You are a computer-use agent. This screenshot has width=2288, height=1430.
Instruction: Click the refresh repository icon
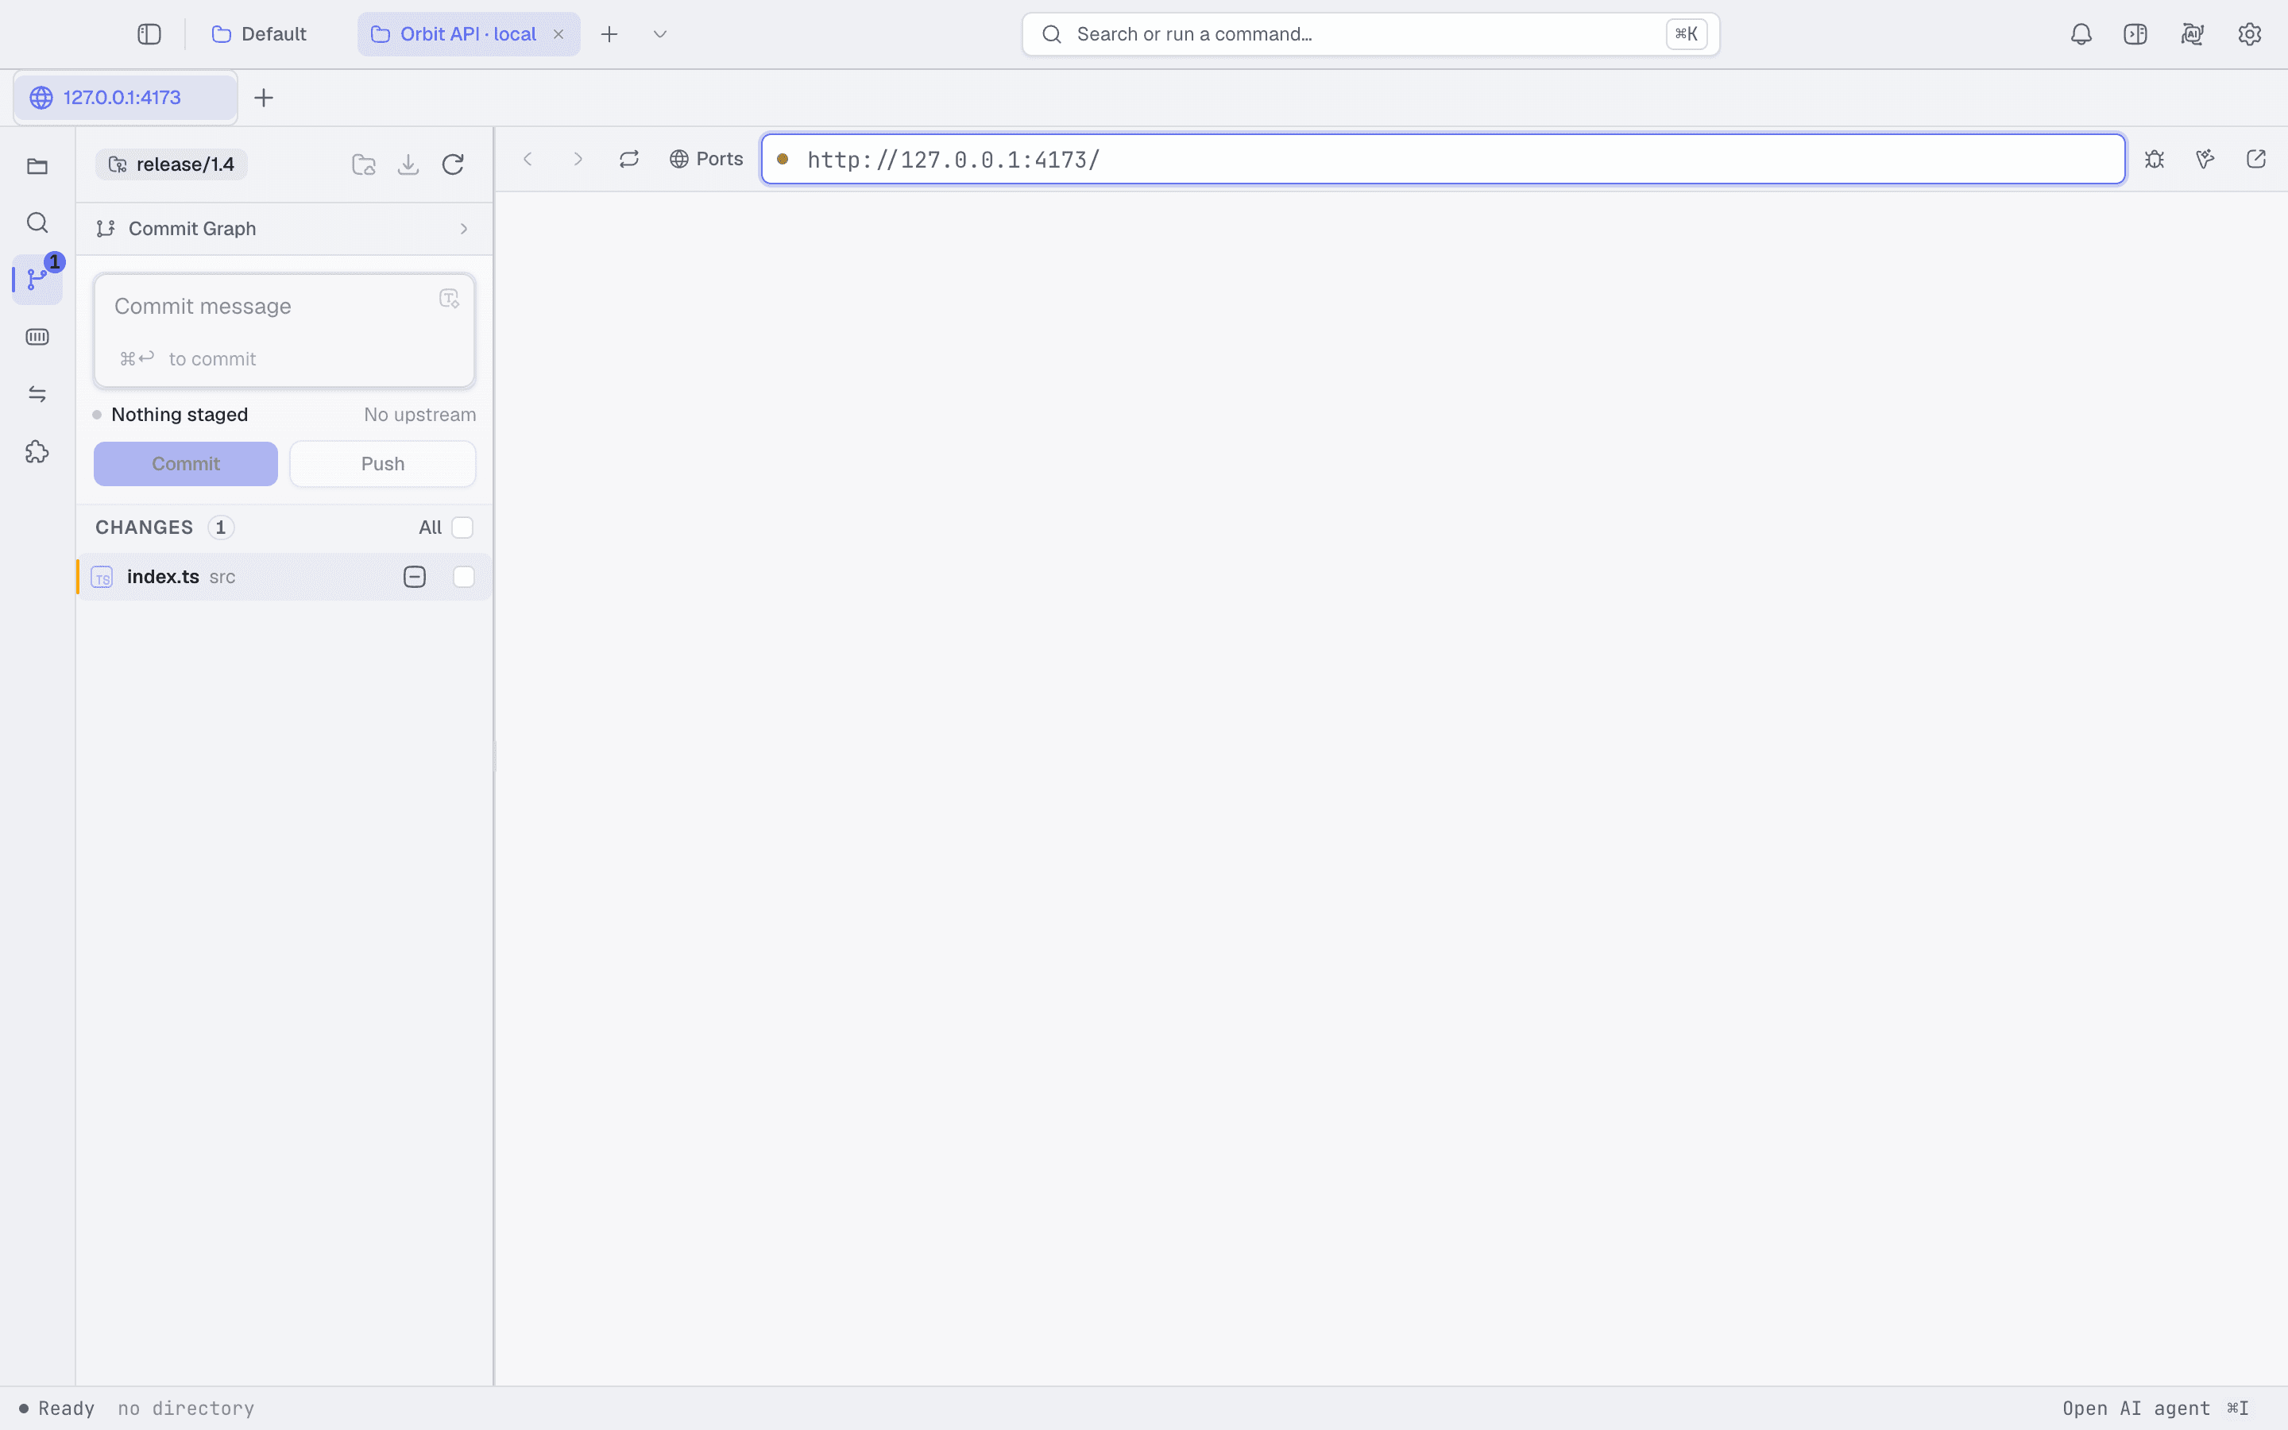453,164
